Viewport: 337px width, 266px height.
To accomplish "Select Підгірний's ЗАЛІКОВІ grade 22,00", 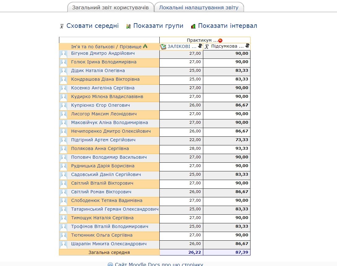I will click(x=195, y=140).
